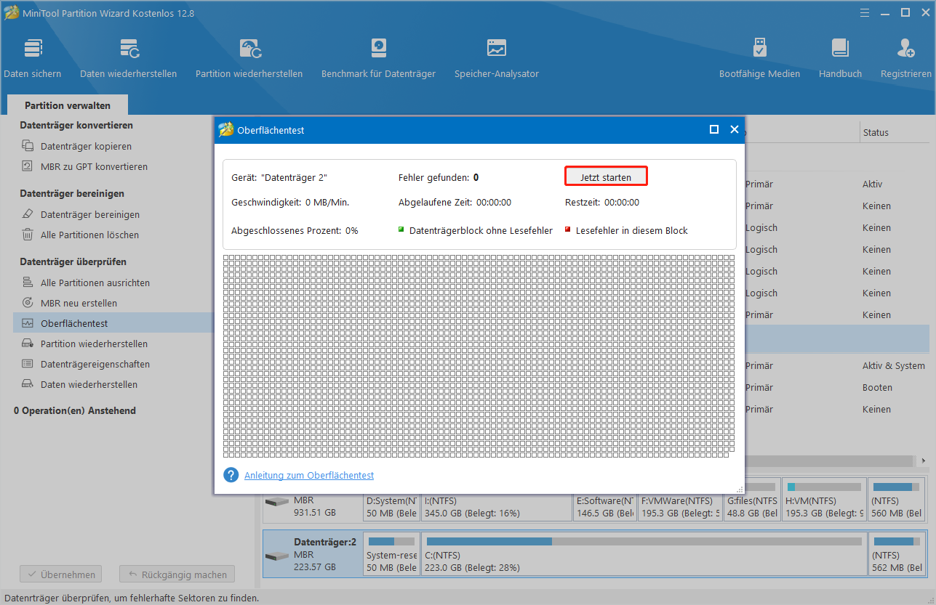Click Daten wiederherstellen in sidebar list
The image size is (936, 605).
tap(89, 384)
